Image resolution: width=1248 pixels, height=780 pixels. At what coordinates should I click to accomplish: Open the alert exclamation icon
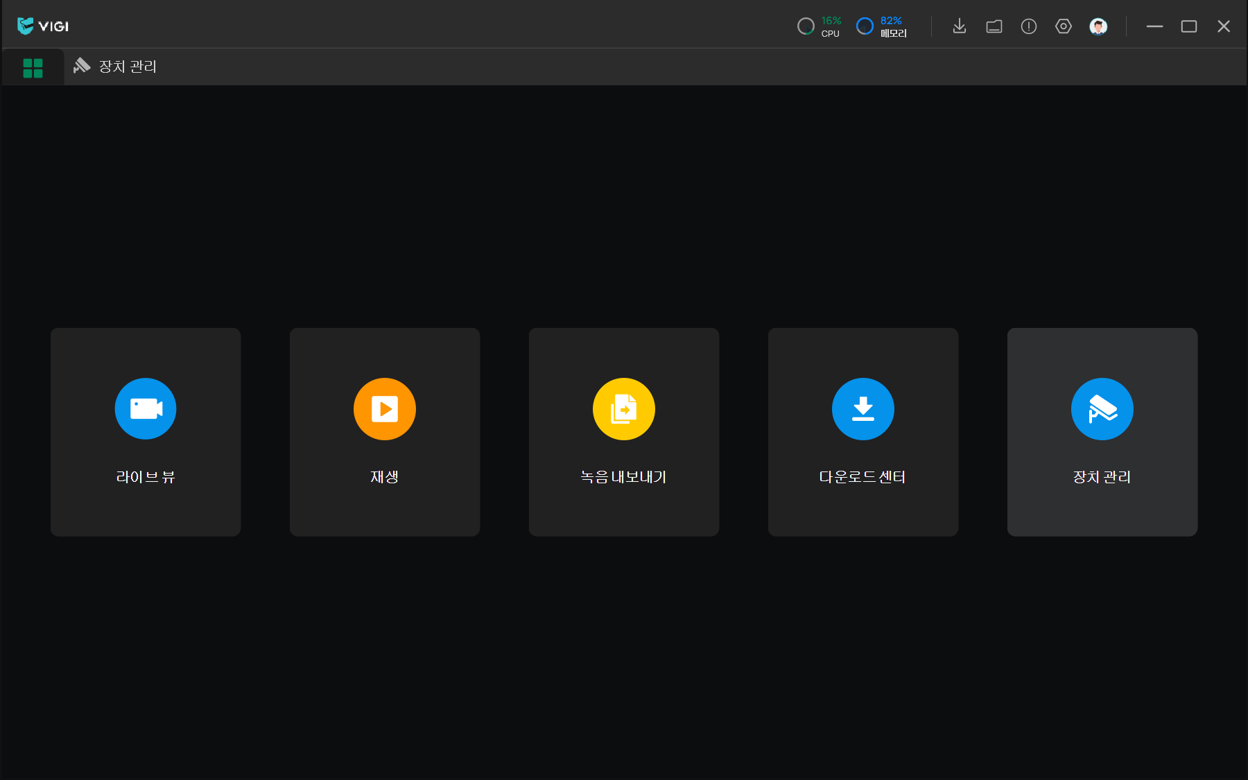tap(1029, 26)
